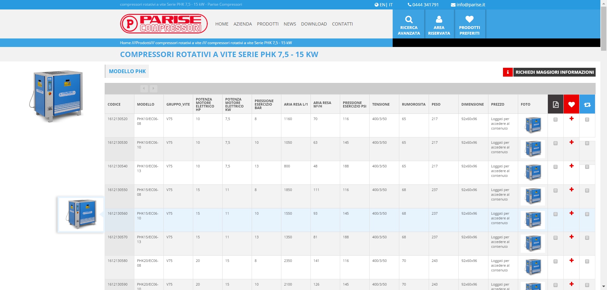Add PHK20/EC06-08 to favorites plus icon
The image size is (607, 290).
(571, 260)
